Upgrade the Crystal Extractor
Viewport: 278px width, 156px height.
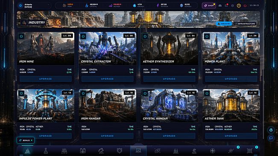coord(108,79)
